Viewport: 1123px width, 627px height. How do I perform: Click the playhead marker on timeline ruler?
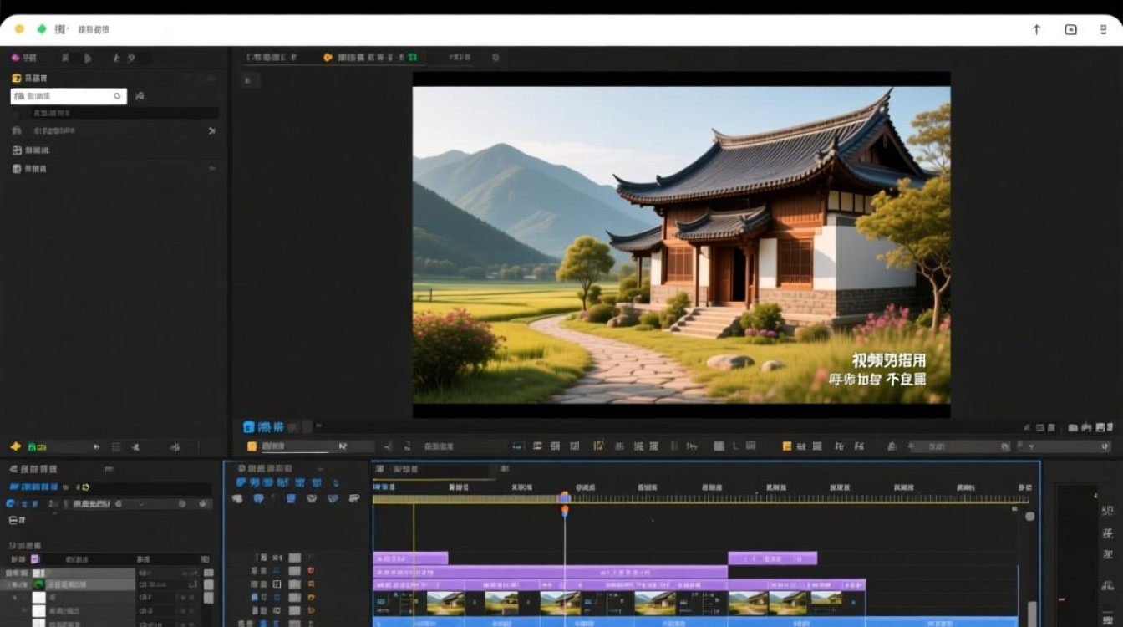pos(565,498)
